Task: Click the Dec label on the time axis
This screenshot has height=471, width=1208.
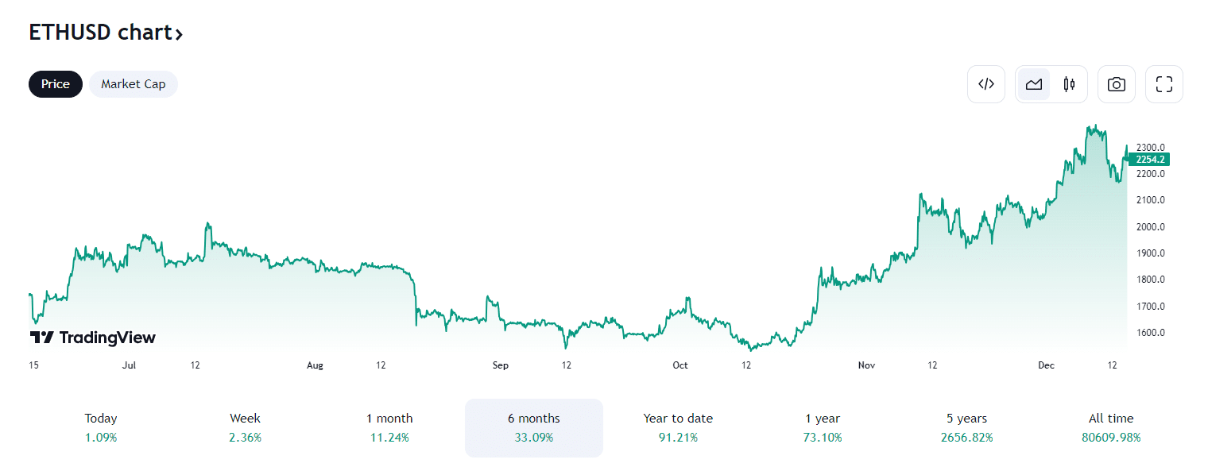Action: pyautogui.click(x=1045, y=365)
